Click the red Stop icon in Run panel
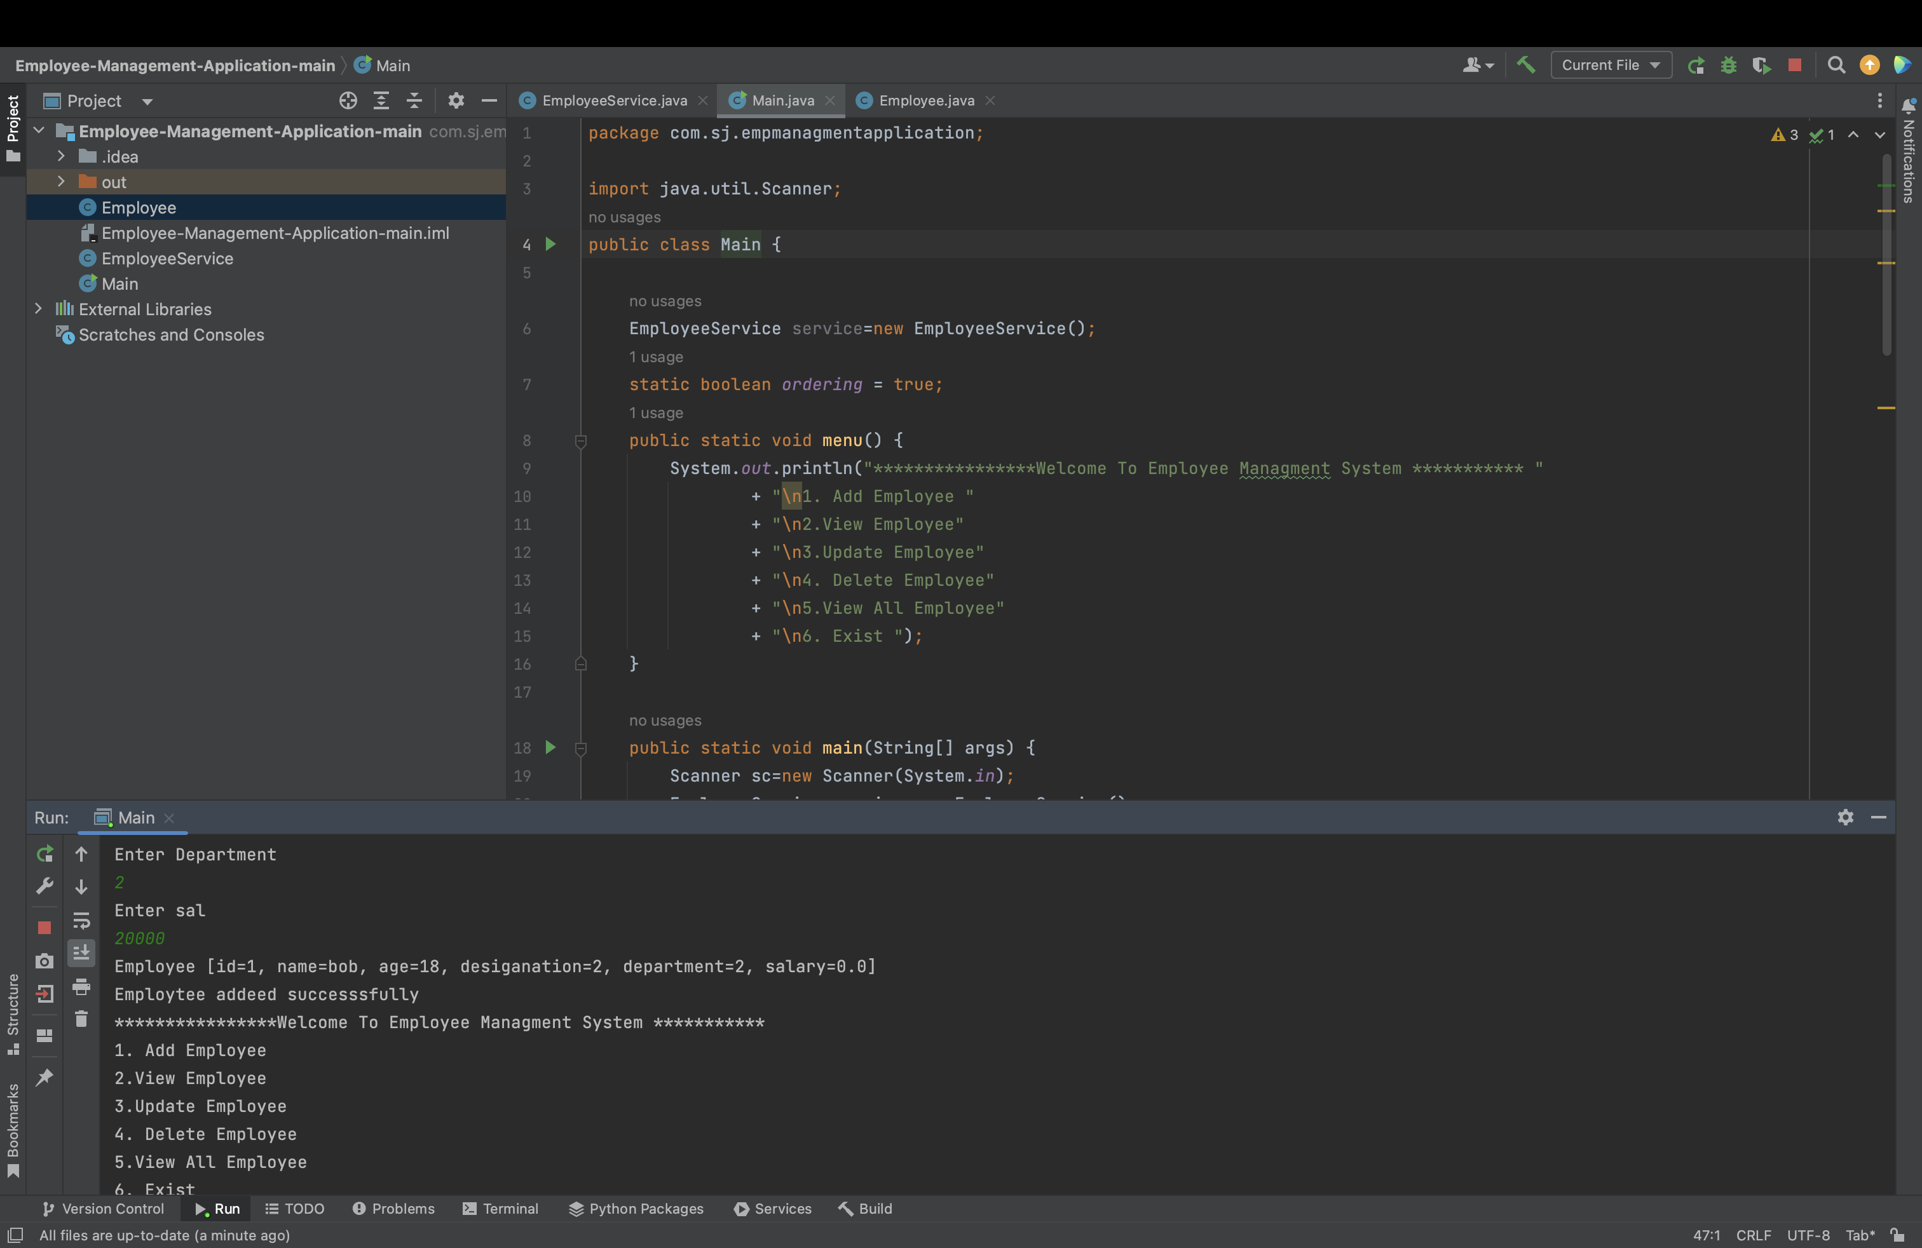The image size is (1922, 1248). [x=44, y=928]
